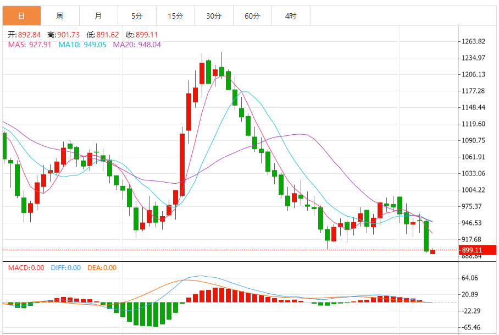
Task: Click the low price 低:891.62
Action: pos(103,35)
